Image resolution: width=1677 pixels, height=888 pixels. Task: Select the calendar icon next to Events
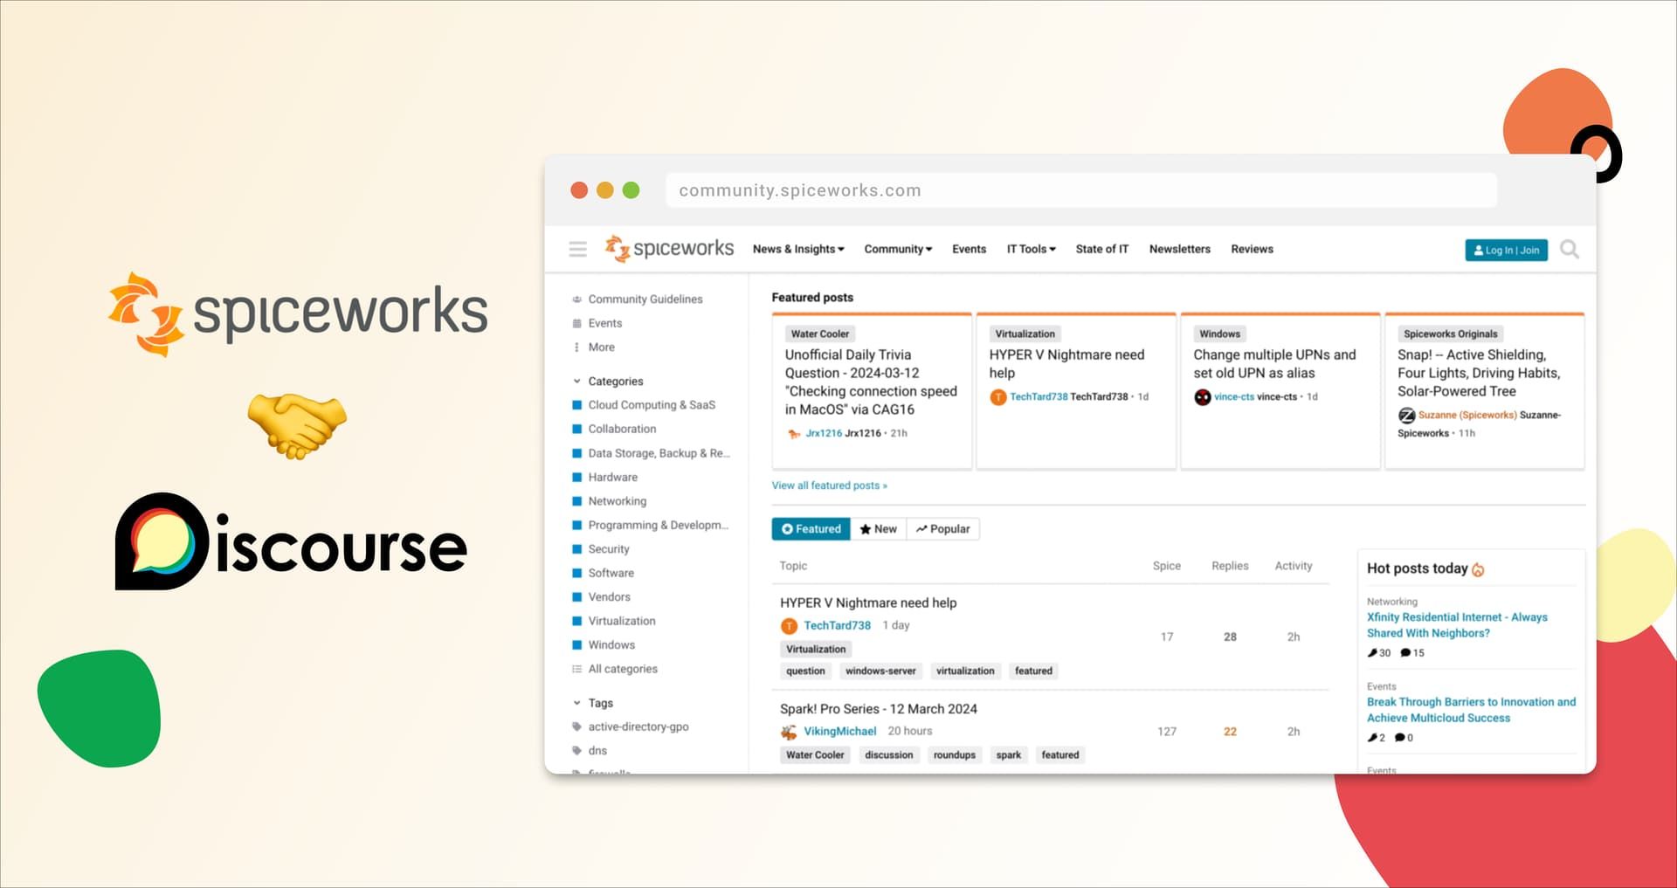pos(576,323)
